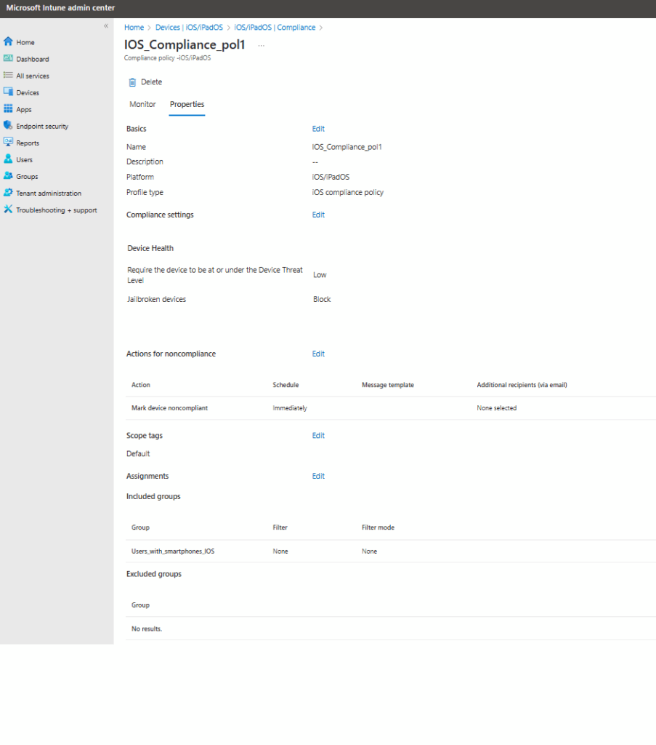This screenshot has height=745, width=656.
Task: Open Reports in the sidebar menu
Action: [x=28, y=143]
